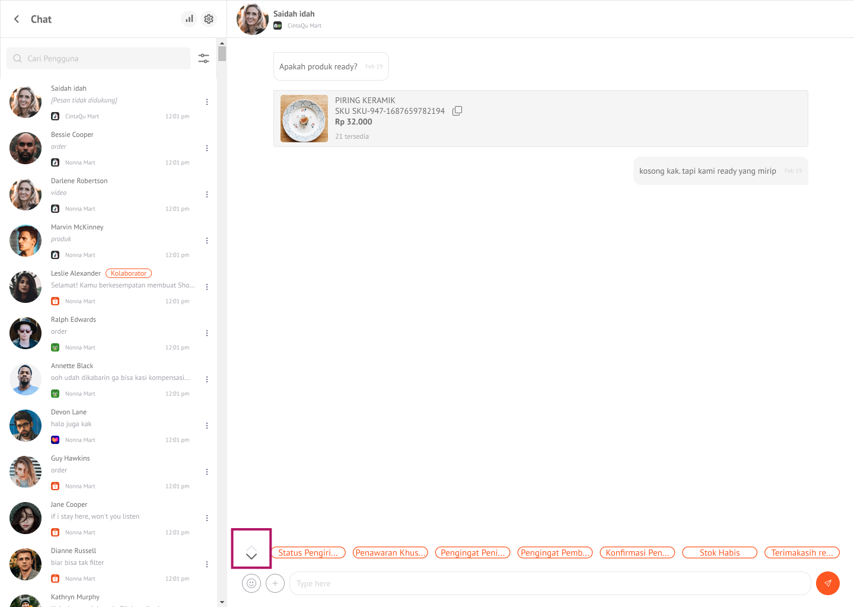Click the Type here message input
This screenshot has width=854, height=607.
pyautogui.click(x=549, y=583)
